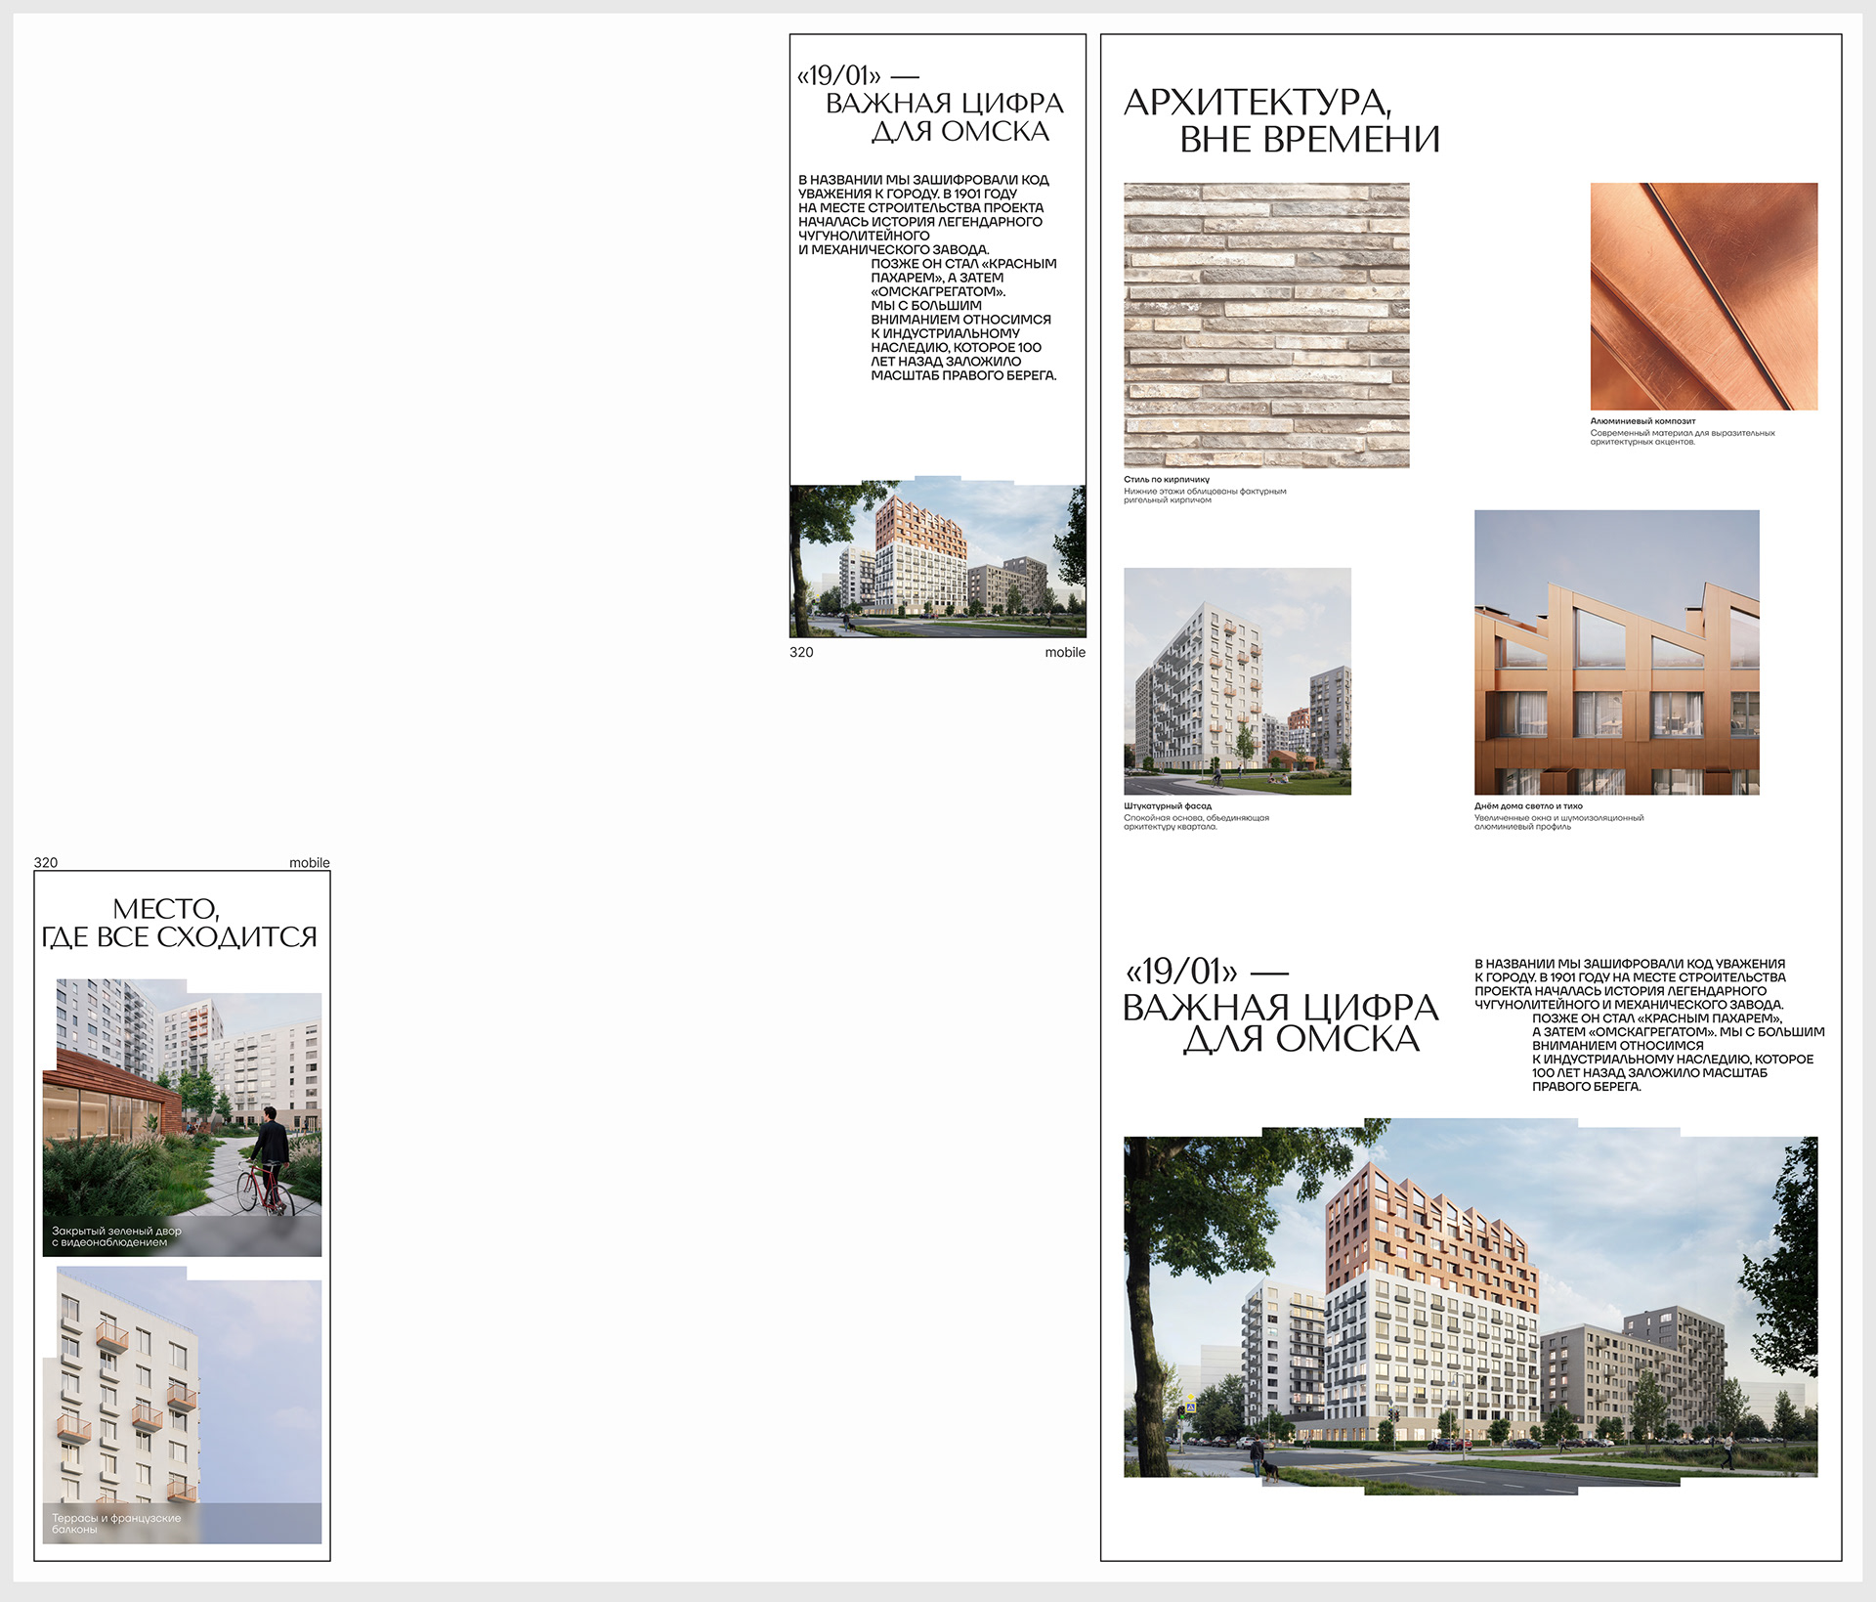Select desktop heading «19/01» ВАЖНАЯ ЦИФРА ДЛЯ ОМСКА
This screenshot has width=1876, height=1602.
coord(1281,1006)
